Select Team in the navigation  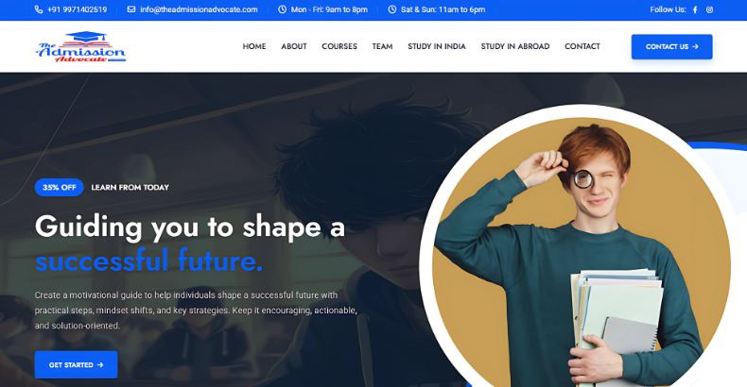[383, 46]
